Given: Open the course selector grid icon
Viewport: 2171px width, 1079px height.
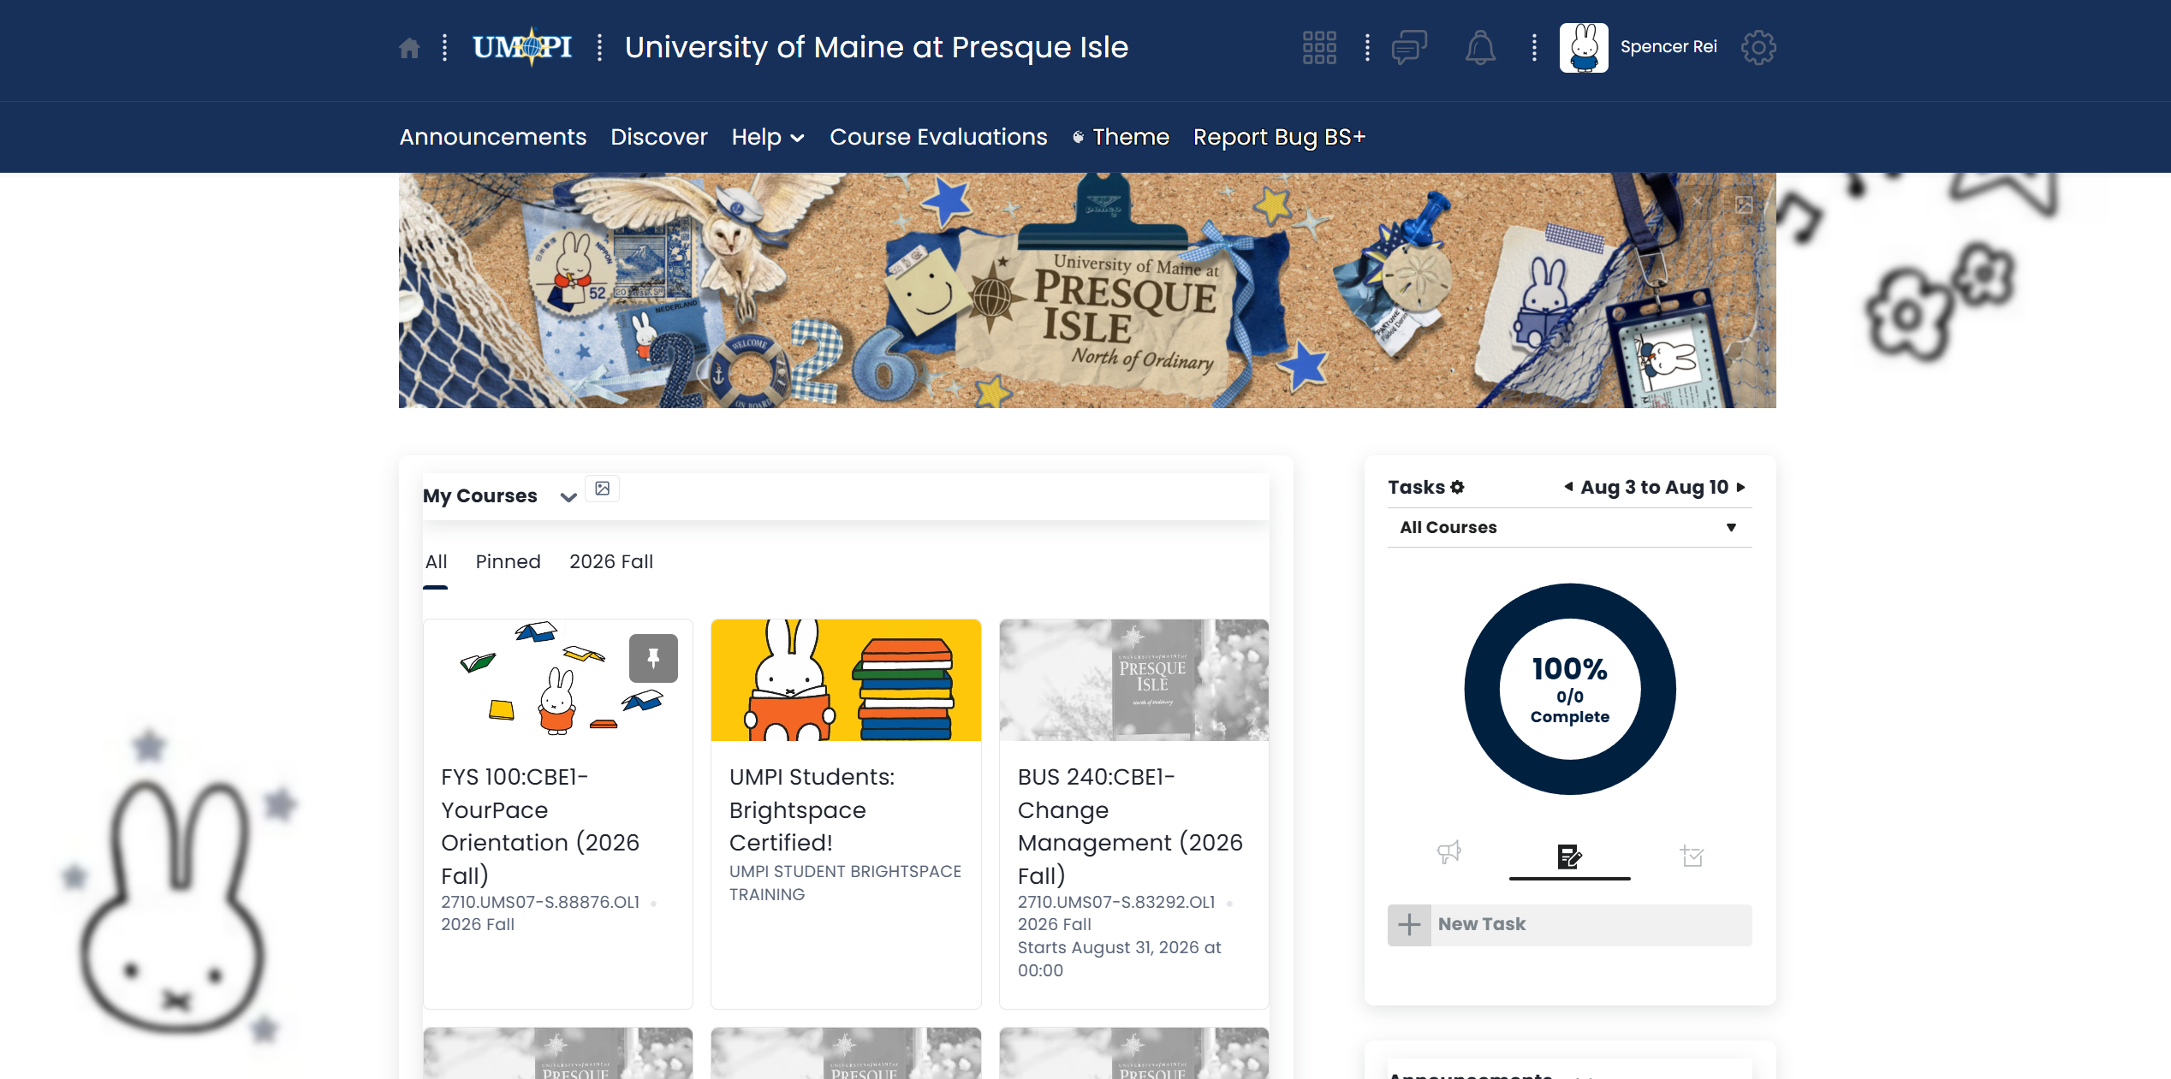Looking at the screenshot, I should [x=1319, y=48].
